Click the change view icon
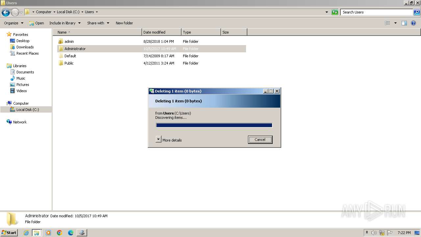Image resolution: width=421 pixels, height=237 pixels. coord(387,23)
